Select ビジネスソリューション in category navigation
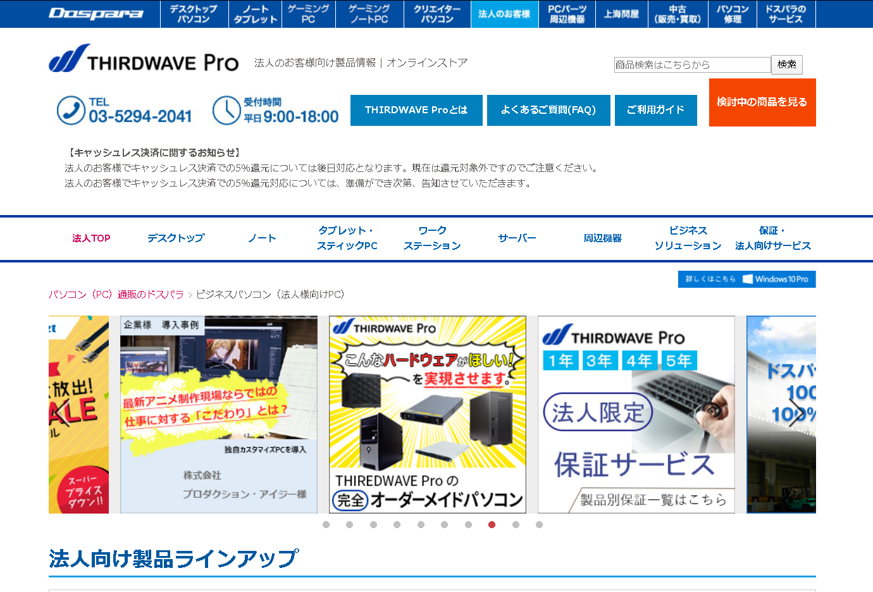 [688, 238]
